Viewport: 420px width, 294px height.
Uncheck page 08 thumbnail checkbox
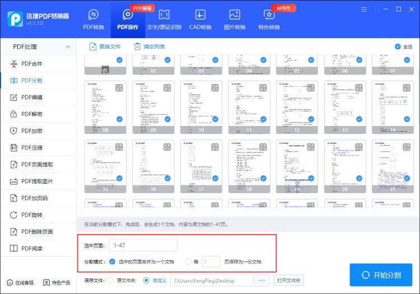coord(119,119)
